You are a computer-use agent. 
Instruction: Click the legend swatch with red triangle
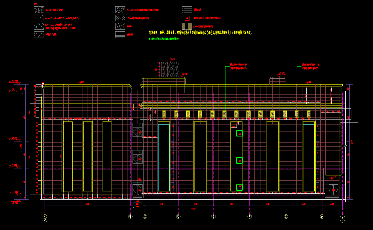[187, 18]
